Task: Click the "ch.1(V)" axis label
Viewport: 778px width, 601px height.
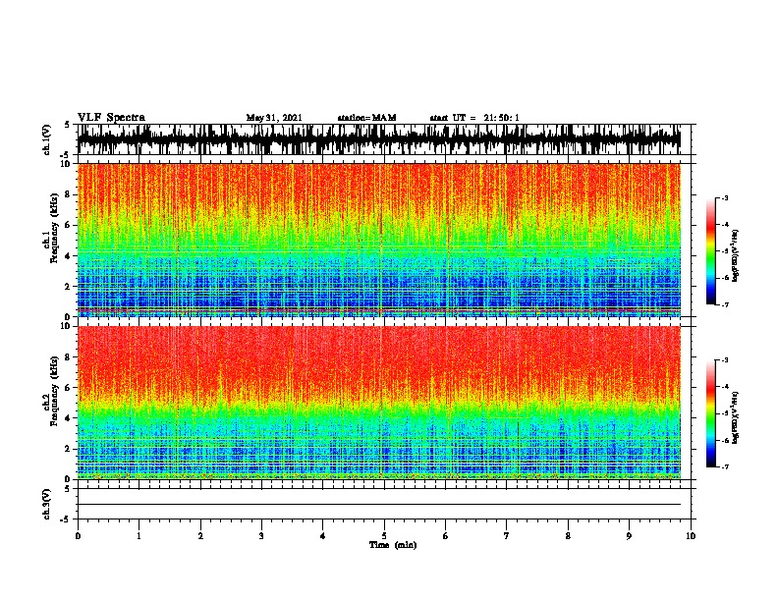Action: tap(46, 139)
